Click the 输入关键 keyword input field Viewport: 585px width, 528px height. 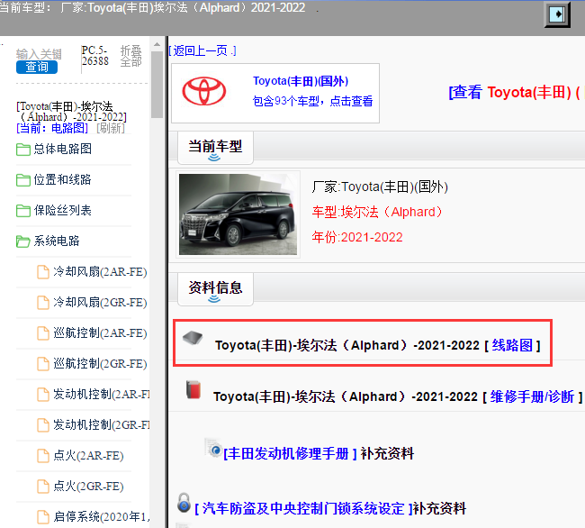pos(39,54)
